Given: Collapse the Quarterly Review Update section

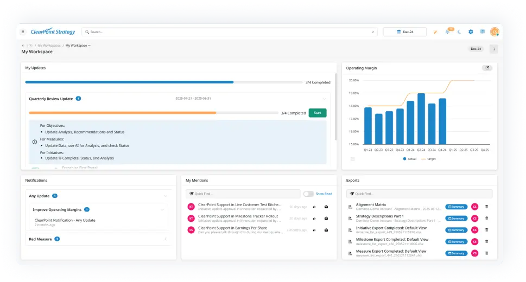Looking at the screenshot, I should pyautogui.click(x=325, y=99).
